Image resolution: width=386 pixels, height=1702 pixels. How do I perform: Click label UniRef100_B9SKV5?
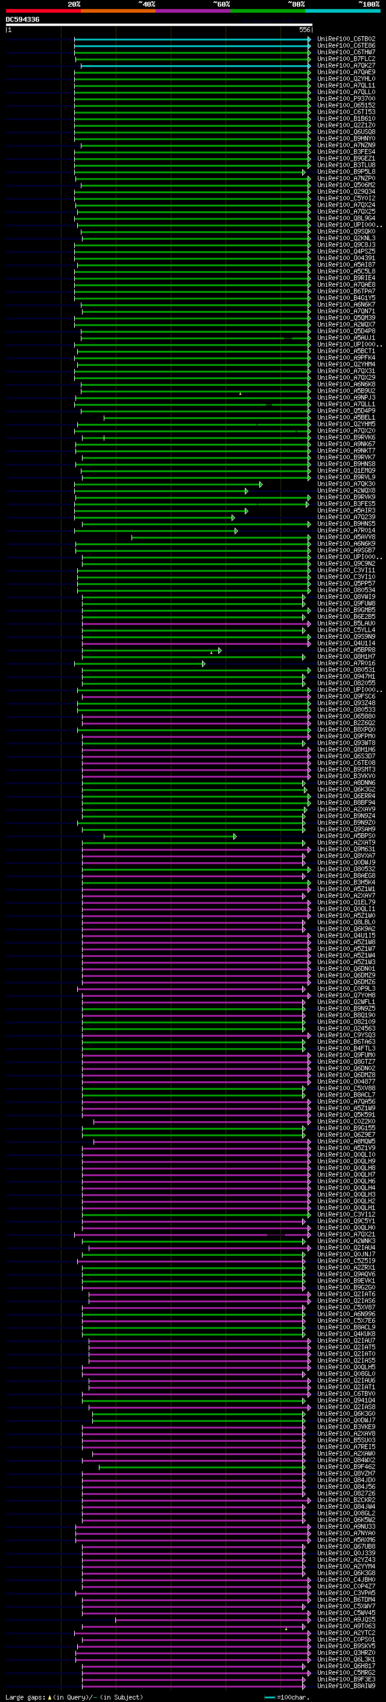coord(346,1646)
